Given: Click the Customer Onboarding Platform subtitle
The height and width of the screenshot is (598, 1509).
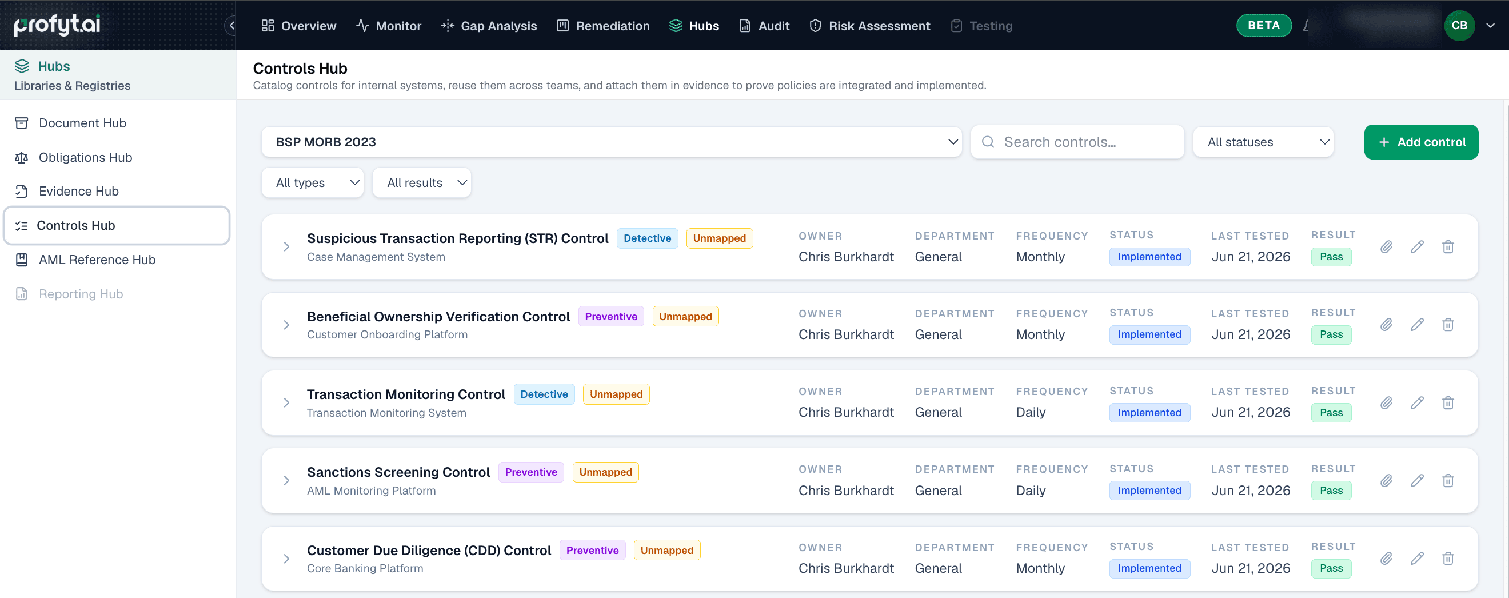Looking at the screenshot, I should [387, 334].
